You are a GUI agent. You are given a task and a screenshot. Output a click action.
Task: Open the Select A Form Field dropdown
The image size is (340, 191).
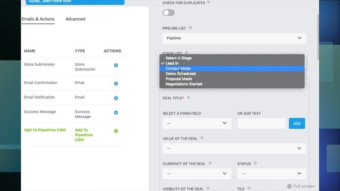pyautogui.click(x=197, y=123)
